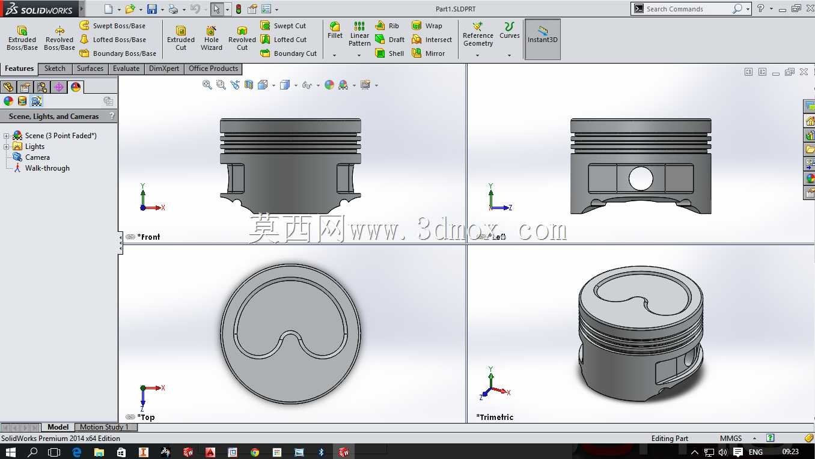Open the PropertyManager panel tab
Image resolution: width=815 pixels, height=459 pixels.
click(x=25, y=87)
